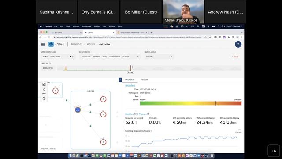Click the 09:33 timeline marker handle
This screenshot has width=282, height=159.
[130, 72]
